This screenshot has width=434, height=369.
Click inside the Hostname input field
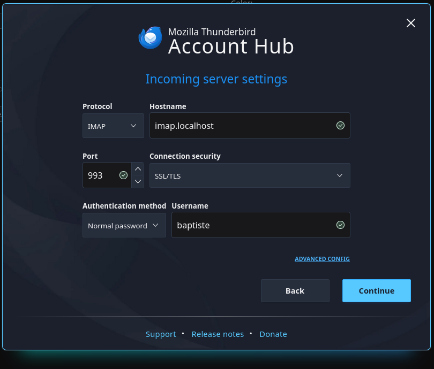pos(241,125)
